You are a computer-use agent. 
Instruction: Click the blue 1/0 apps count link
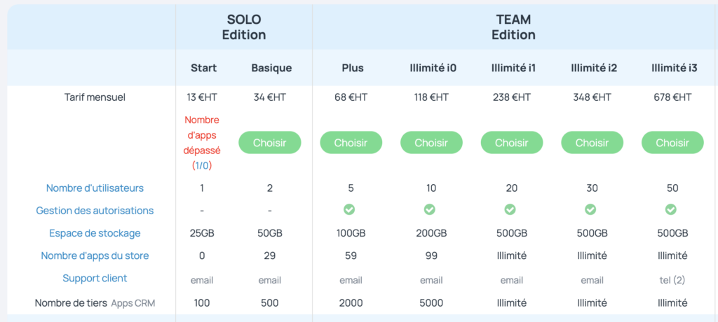tap(202, 166)
